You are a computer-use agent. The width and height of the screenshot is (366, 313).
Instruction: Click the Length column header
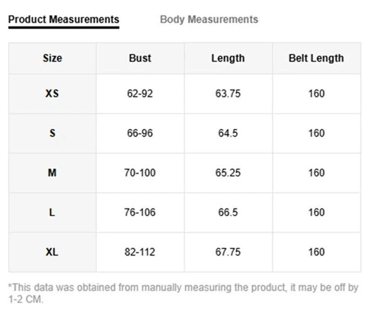pos(228,58)
